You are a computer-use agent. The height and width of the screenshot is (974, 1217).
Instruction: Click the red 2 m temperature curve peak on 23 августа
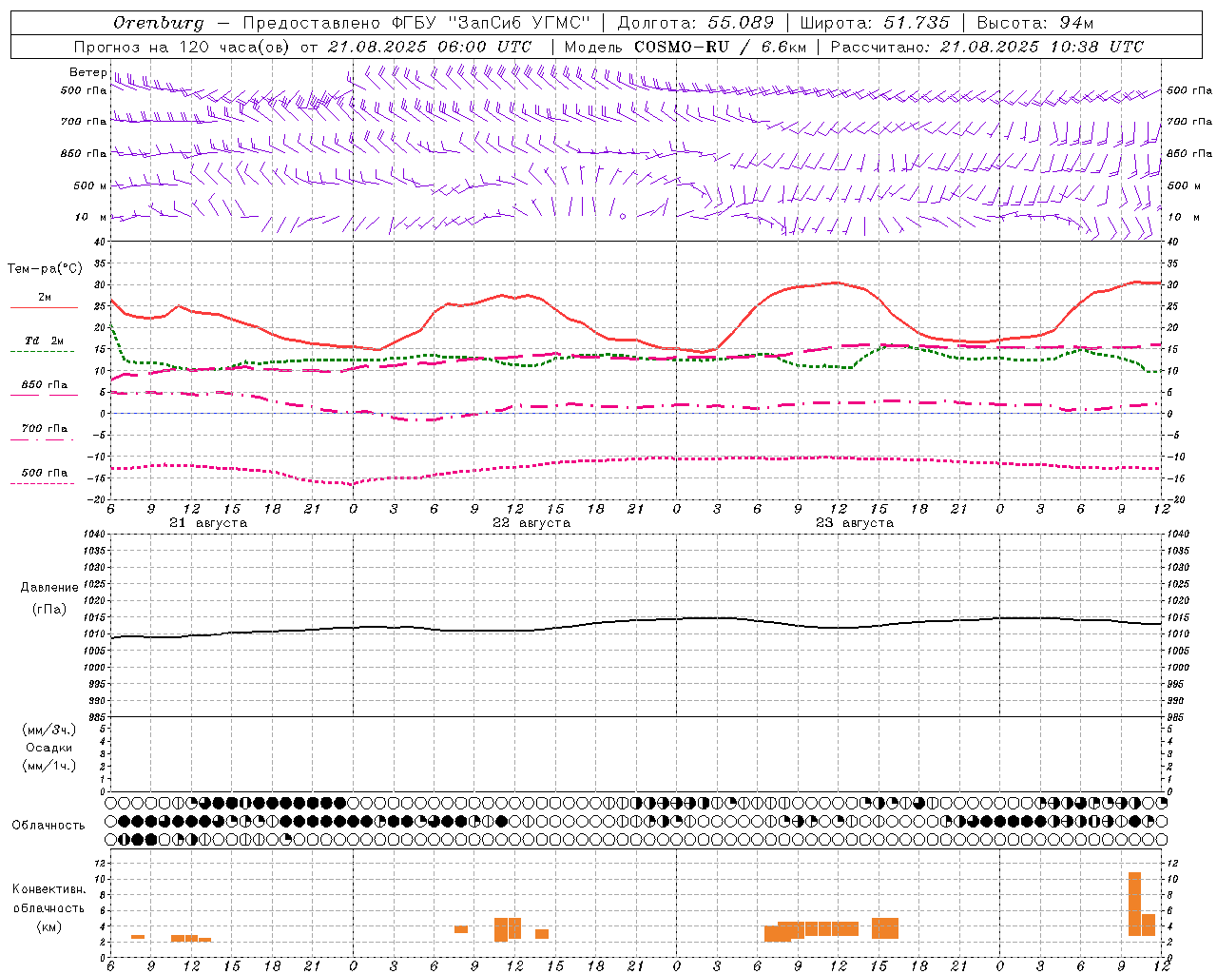point(836,282)
